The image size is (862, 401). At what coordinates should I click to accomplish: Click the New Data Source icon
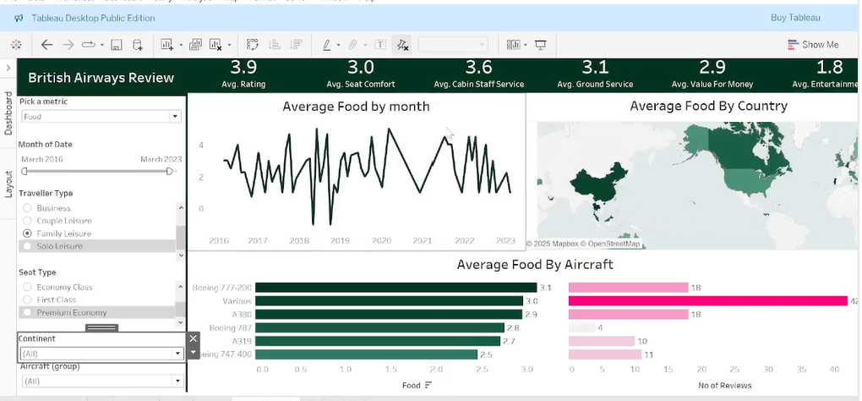pos(137,45)
